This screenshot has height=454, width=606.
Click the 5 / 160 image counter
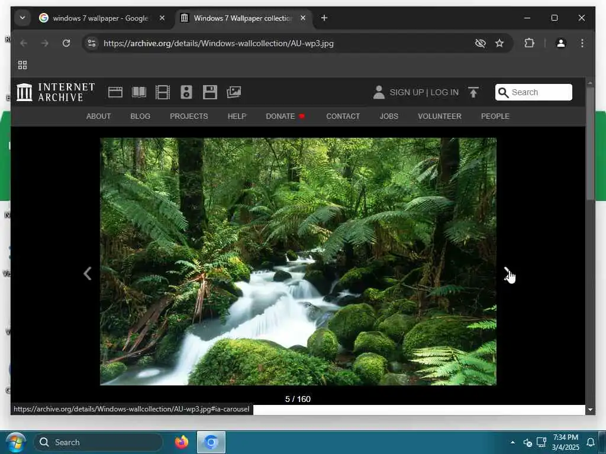[x=298, y=399]
